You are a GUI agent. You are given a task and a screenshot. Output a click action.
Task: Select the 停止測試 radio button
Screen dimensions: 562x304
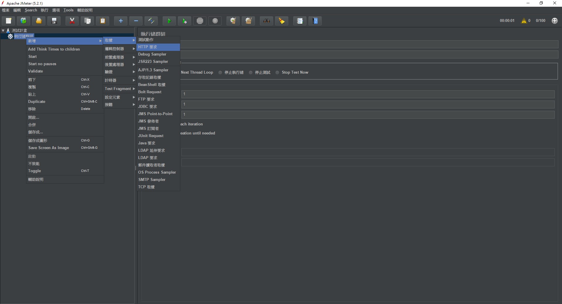(x=251, y=72)
